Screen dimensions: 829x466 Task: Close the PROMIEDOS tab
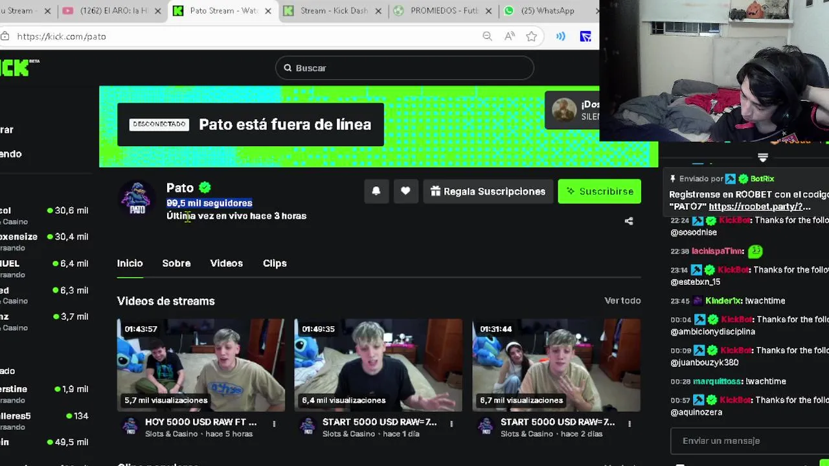pos(488,11)
